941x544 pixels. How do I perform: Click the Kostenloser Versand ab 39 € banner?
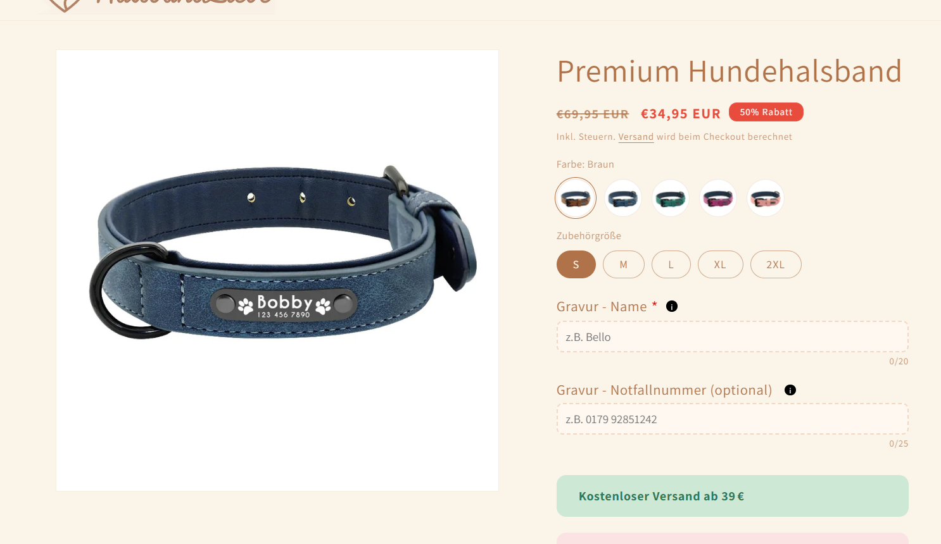[x=733, y=496]
